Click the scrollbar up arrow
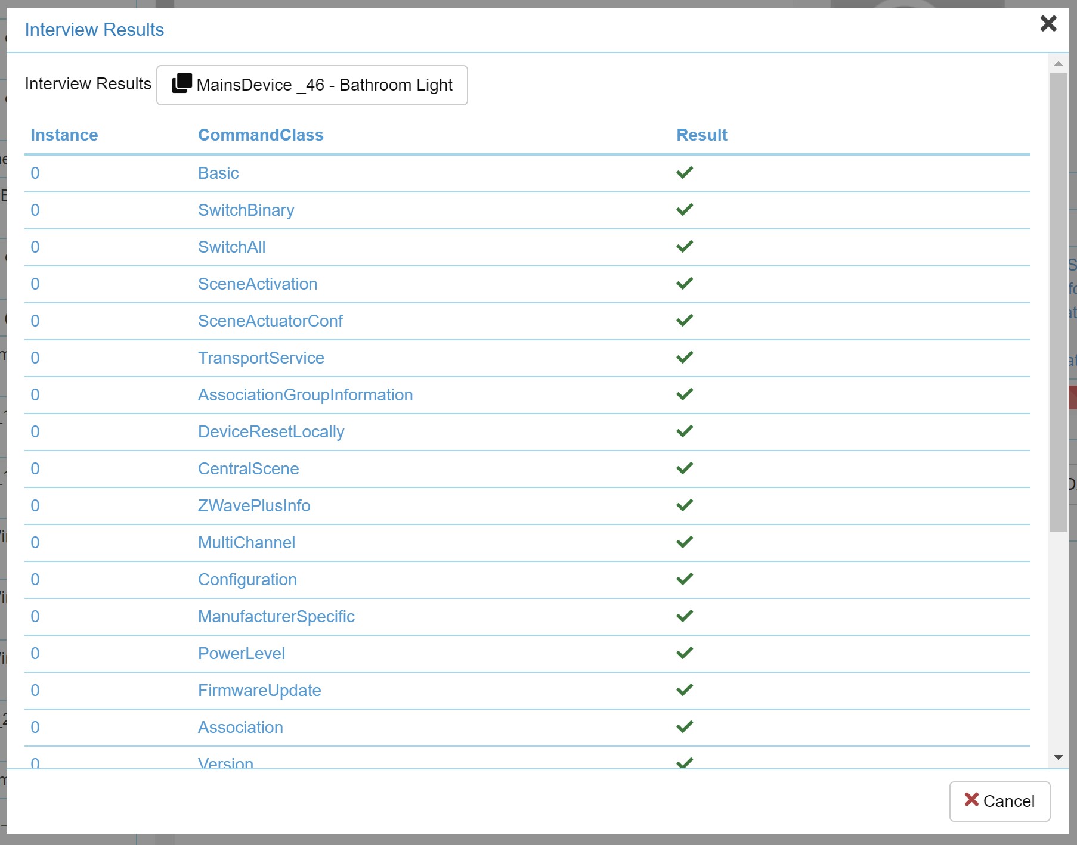Screen dimensions: 1077x845 1059,64
